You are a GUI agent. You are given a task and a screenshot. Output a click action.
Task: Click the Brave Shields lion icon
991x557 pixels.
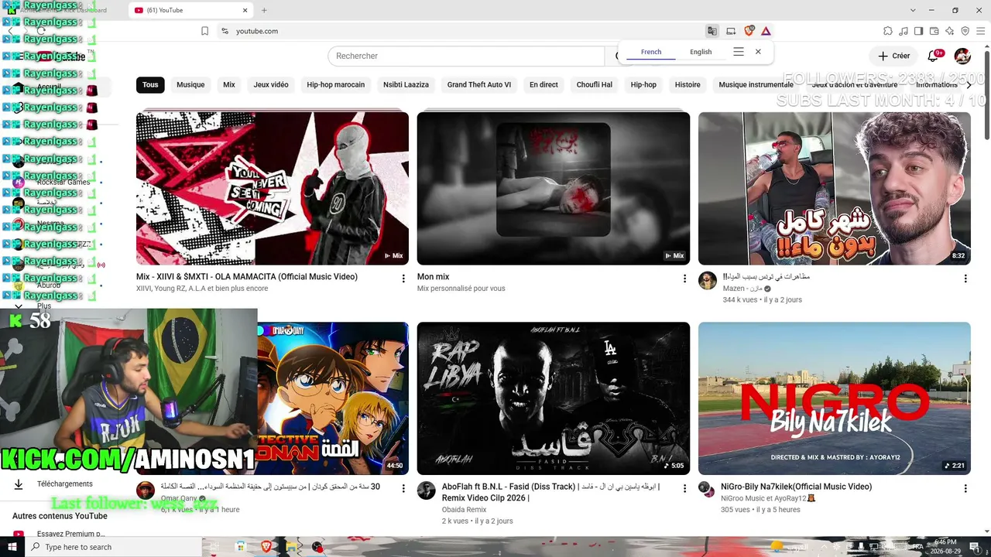point(749,31)
